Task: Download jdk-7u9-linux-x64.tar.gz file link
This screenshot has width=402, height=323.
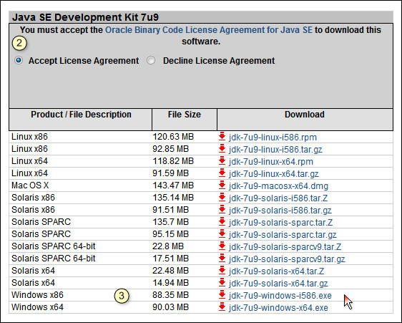Action: pos(274,174)
